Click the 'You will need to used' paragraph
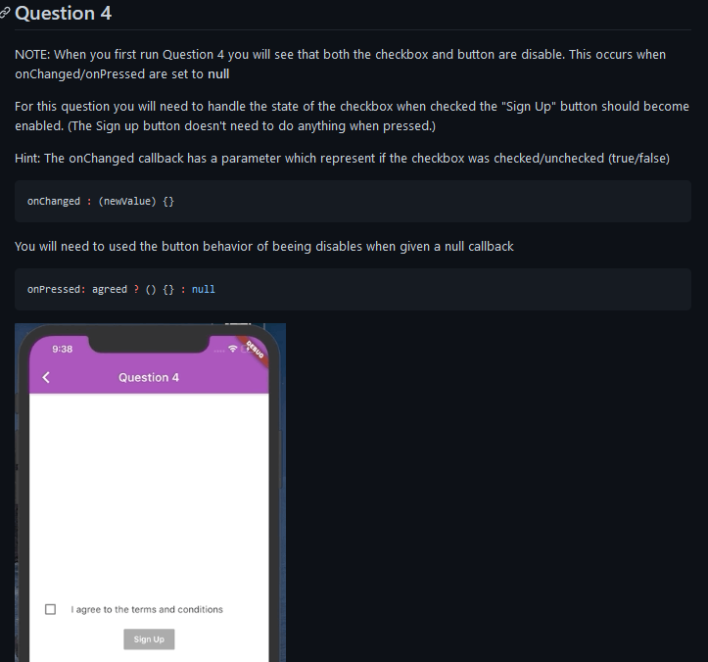Viewport: 708px width, 662px height. 264,247
